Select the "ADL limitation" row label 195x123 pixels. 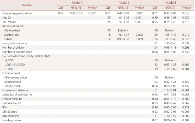pos(10,116)
